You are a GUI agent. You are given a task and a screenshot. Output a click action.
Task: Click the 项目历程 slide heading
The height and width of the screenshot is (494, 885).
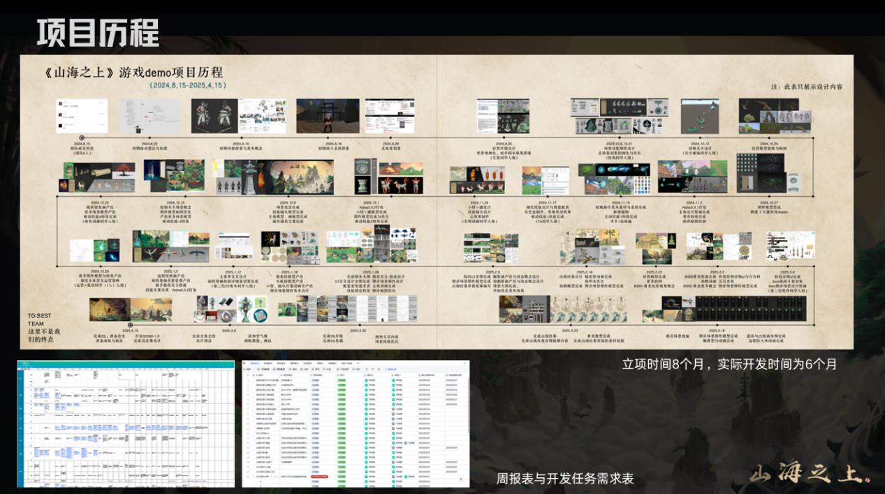click(x=98, y=32)
